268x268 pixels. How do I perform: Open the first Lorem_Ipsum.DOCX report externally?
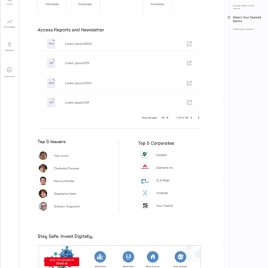click(x=189, y=44)
